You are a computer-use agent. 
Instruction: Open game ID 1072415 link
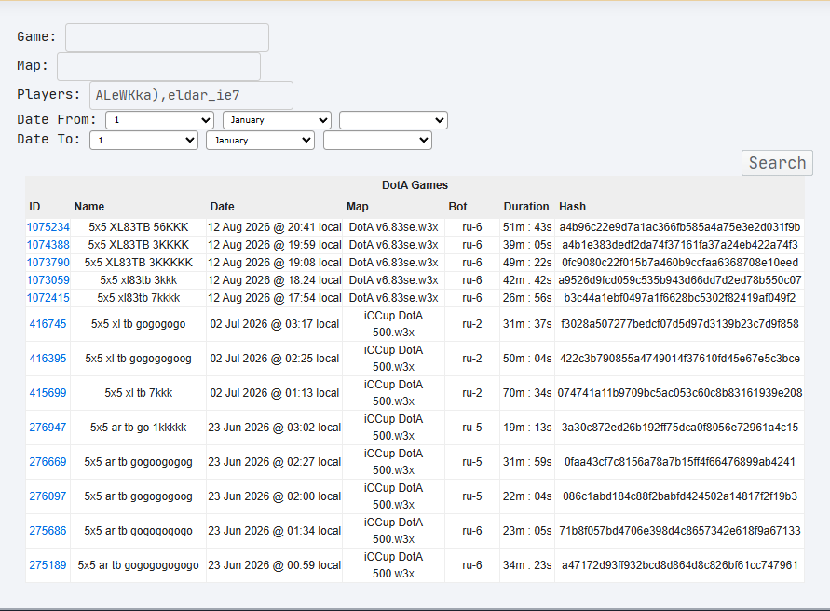(x=48, y=298)
